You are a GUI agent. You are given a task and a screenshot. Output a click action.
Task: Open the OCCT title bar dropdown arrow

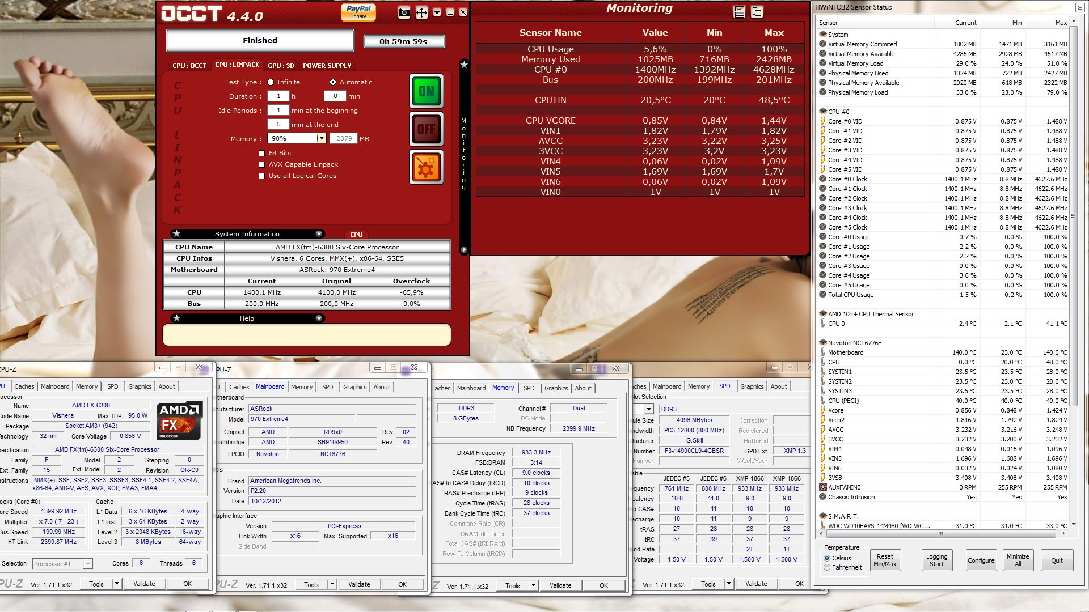[x=437, y=12]
